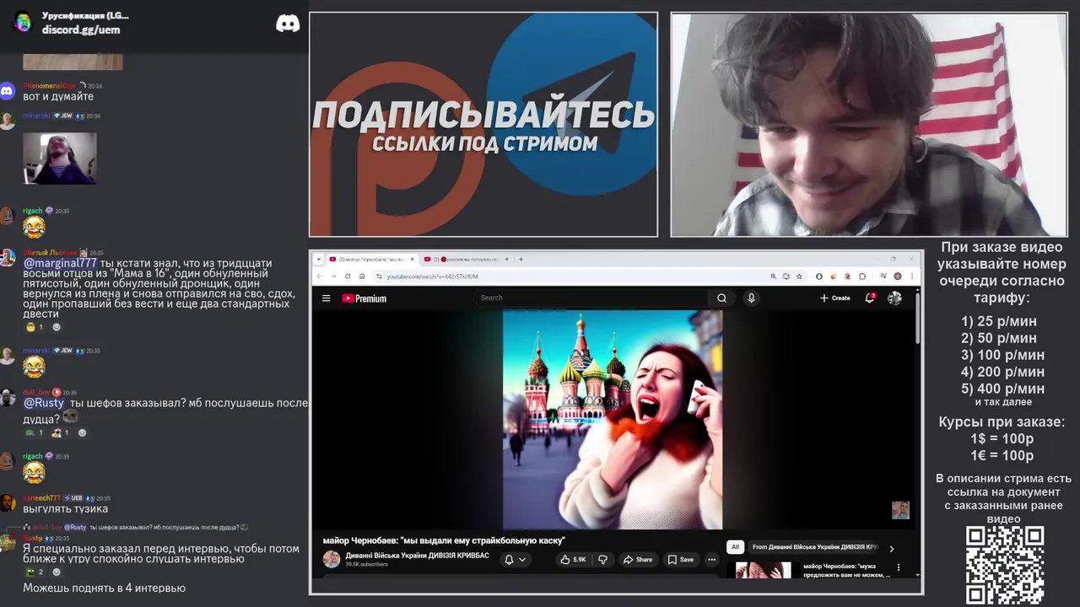Bookmark this page with star icon
This screenshot has height=607, width=1080.
click(x=799, y=276)
